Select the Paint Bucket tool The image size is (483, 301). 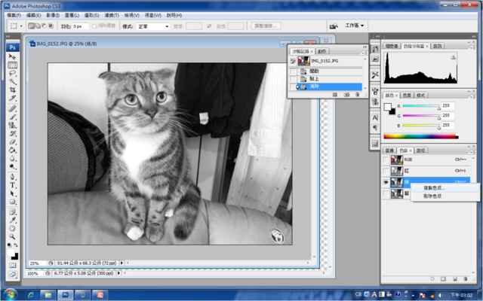pos(12,150)
